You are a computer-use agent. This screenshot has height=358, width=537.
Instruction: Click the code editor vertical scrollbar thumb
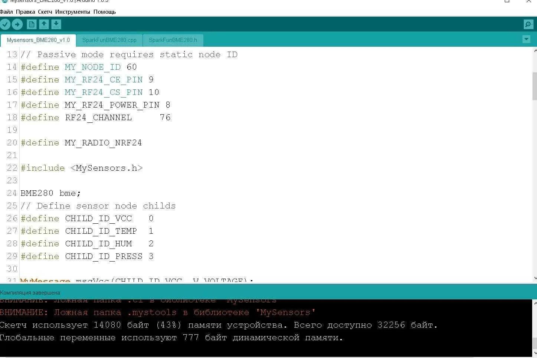pyautogui.click(x=535, y=86)
